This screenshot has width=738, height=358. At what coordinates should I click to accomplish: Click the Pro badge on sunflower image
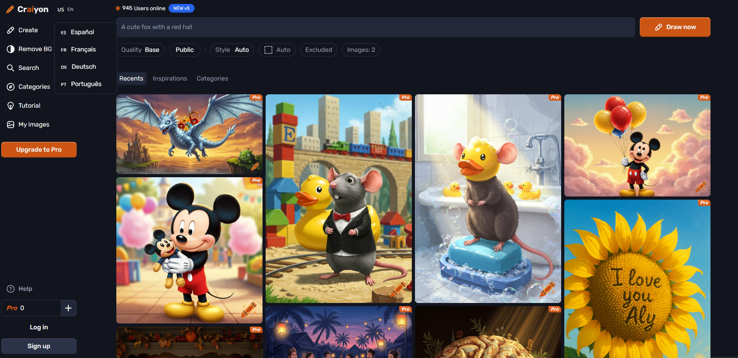704,203
